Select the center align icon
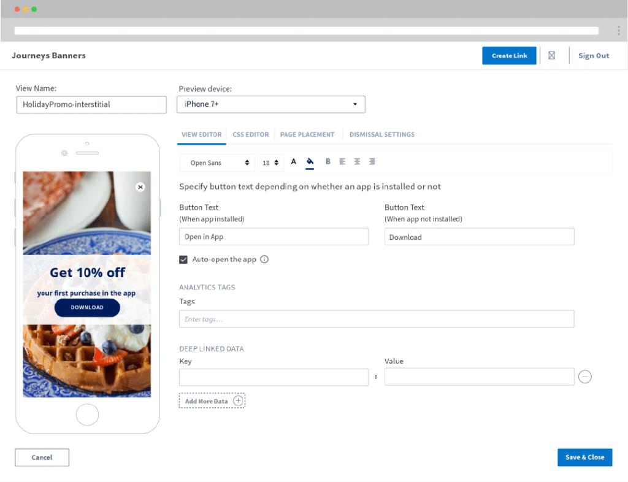The image size is (628, 482). click(357, 161)
